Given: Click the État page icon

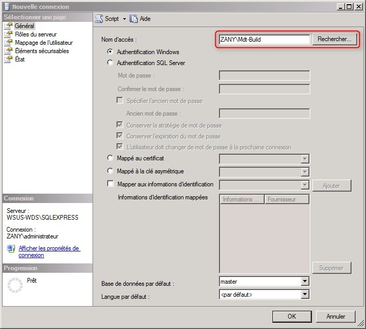Looking at the screenshot, I should 8,59.
